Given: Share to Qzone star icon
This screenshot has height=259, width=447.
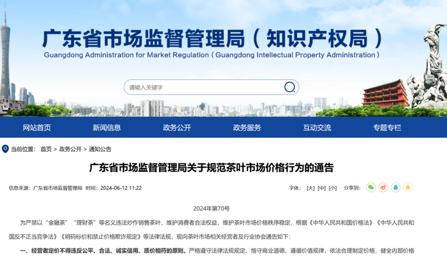Looking at the screenshot, I should tap(408, 187).
